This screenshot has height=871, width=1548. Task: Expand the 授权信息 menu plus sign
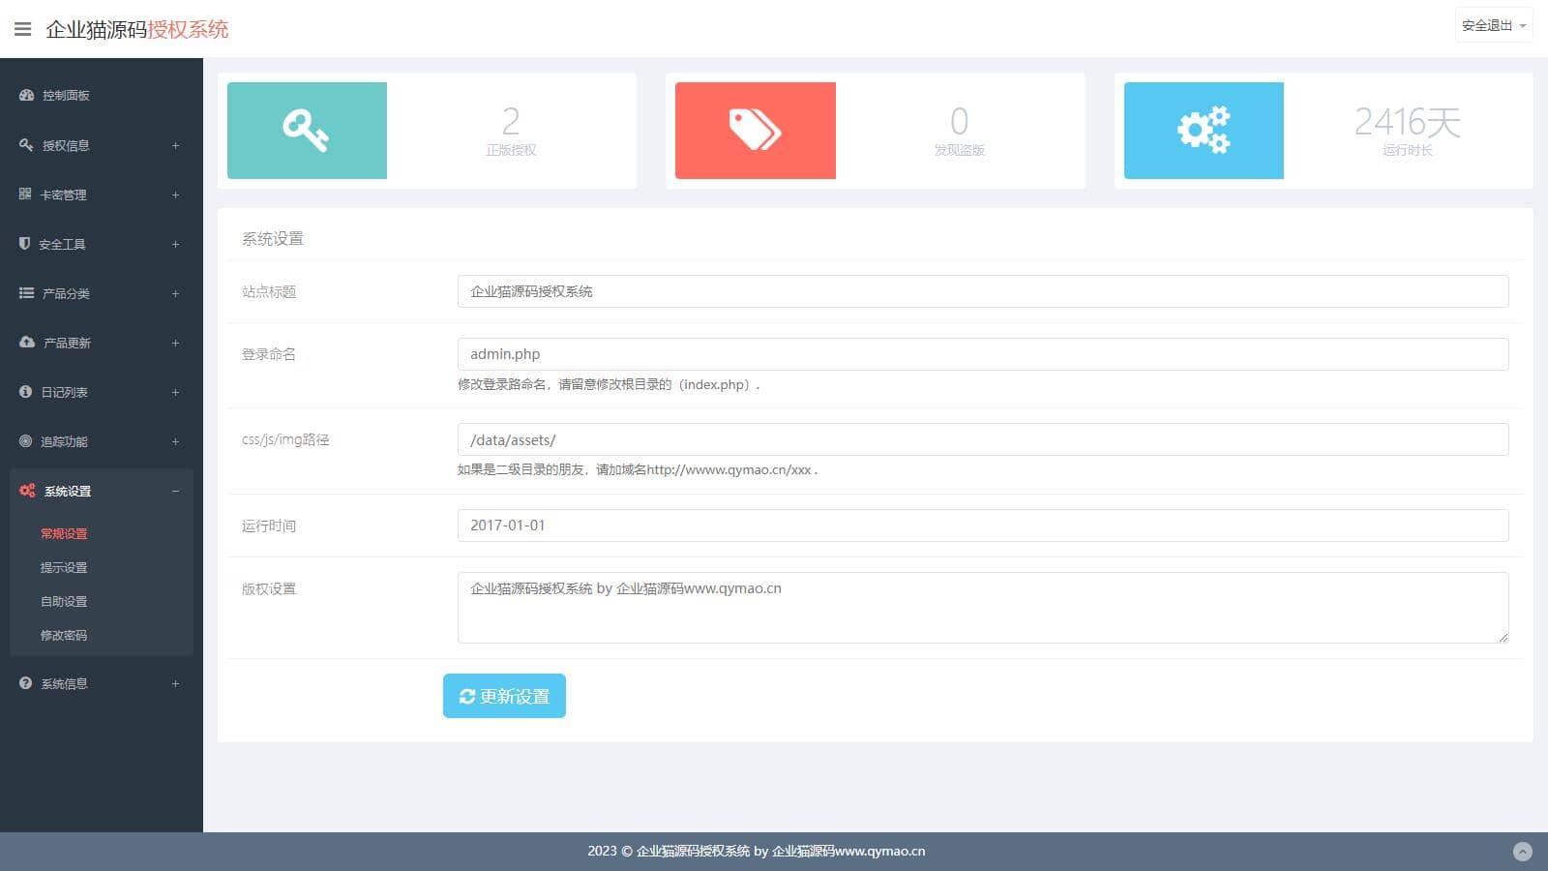click(x=175, y=145)
